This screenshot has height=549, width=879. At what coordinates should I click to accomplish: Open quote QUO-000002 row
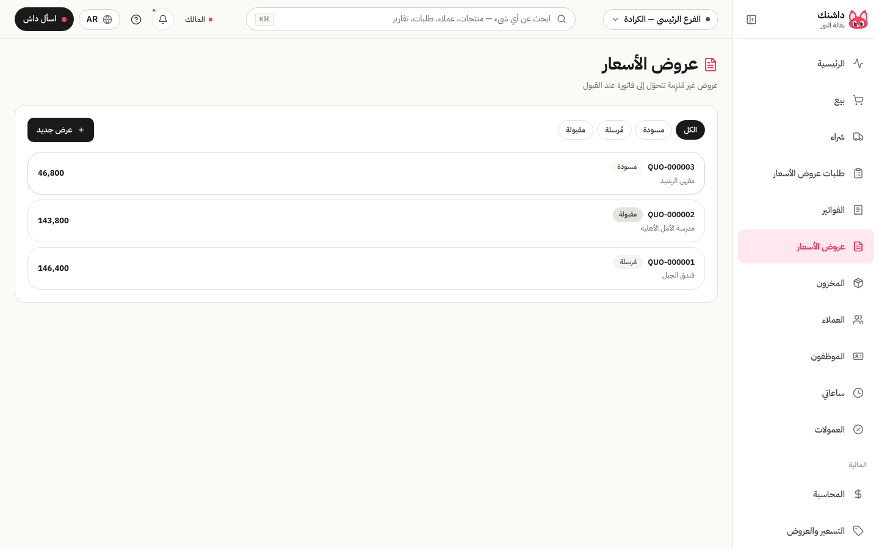click(366, 221)
